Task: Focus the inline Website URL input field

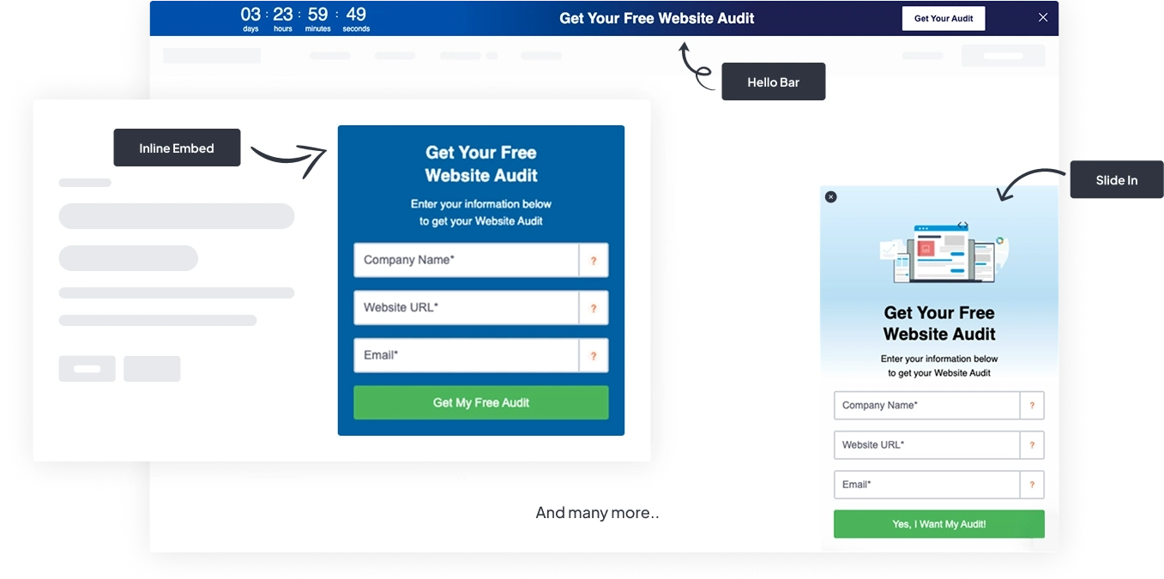Action: tap(467, 308)
